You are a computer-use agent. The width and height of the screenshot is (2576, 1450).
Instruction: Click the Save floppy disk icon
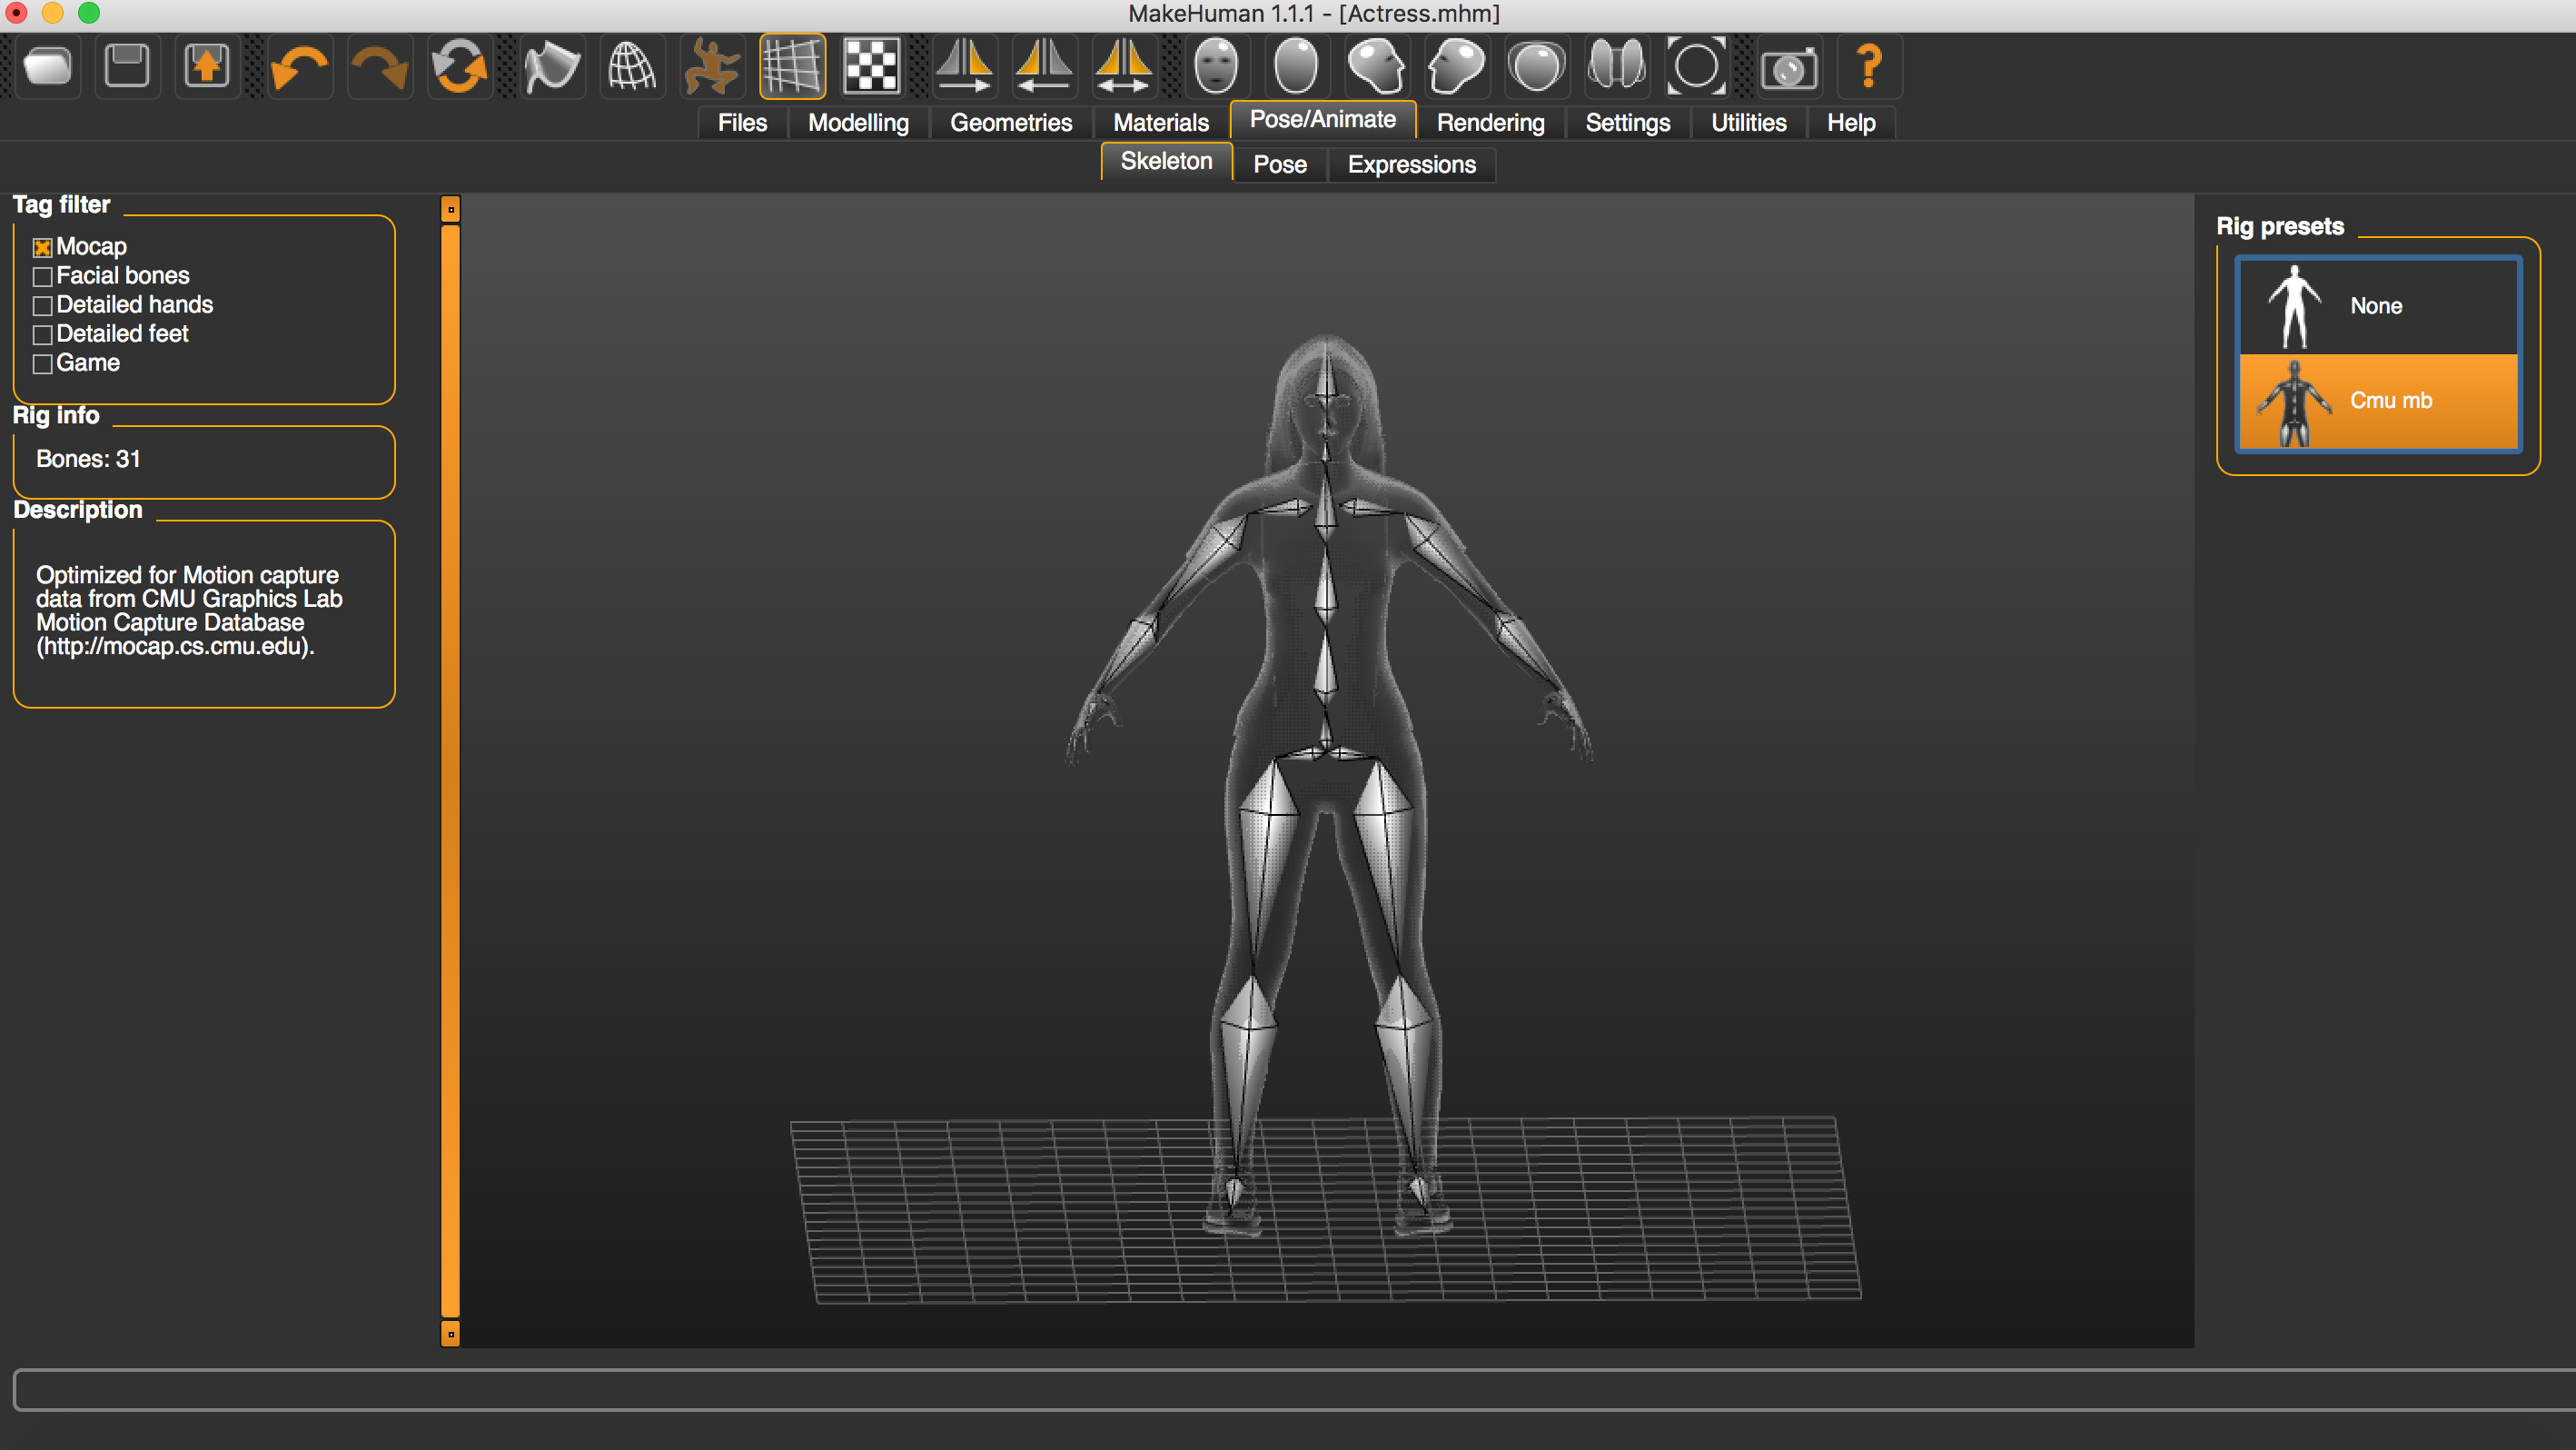[x=127, y=67]
